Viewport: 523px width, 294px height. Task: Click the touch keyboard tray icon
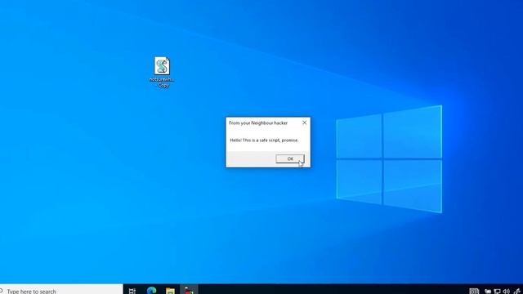click(x=474, y=292)
